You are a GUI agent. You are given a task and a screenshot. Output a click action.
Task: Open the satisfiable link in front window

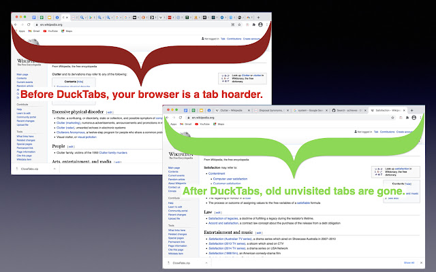pyautogui.click(x=303, y=203)
